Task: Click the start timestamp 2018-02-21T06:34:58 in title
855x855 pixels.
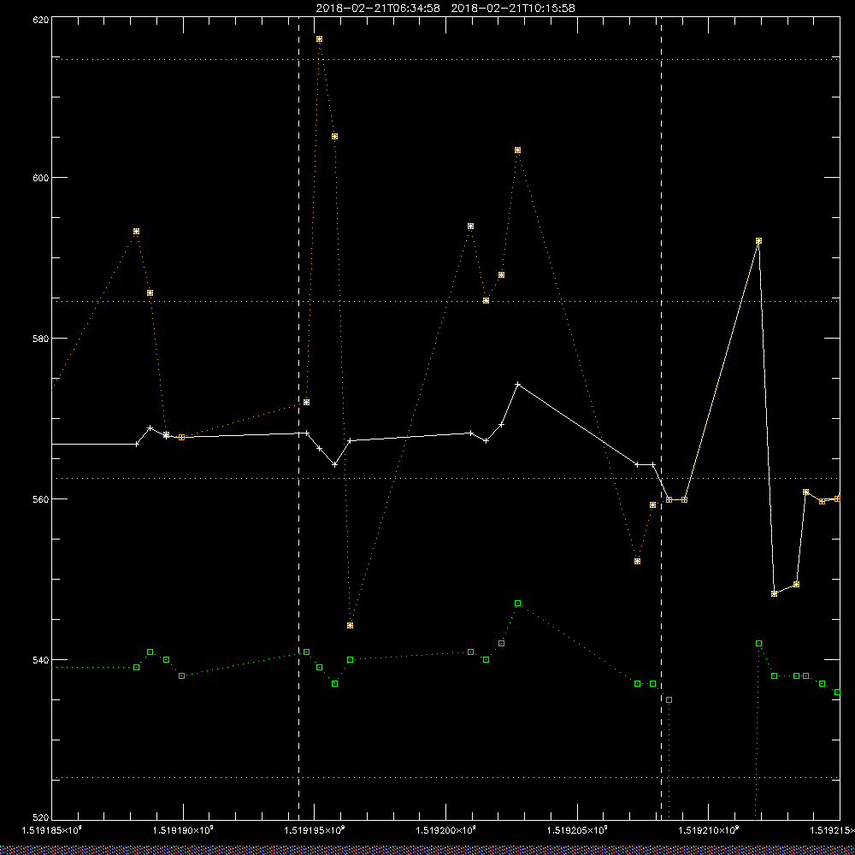Action: click(x=378, y=9)
